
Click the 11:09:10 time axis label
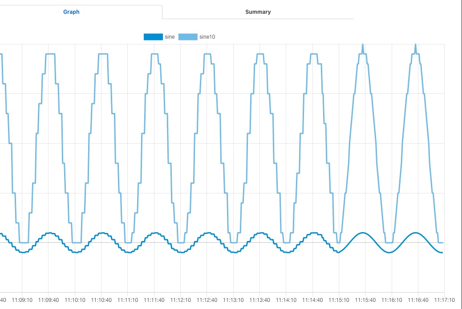click(22, 300)
